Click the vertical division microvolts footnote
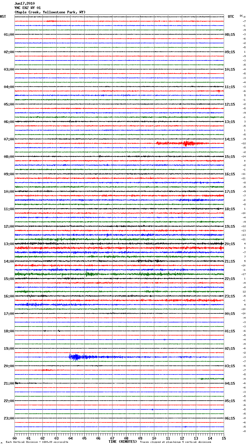Image resolution: width=247 pixels, height=446 pixels. coord(37,442)
